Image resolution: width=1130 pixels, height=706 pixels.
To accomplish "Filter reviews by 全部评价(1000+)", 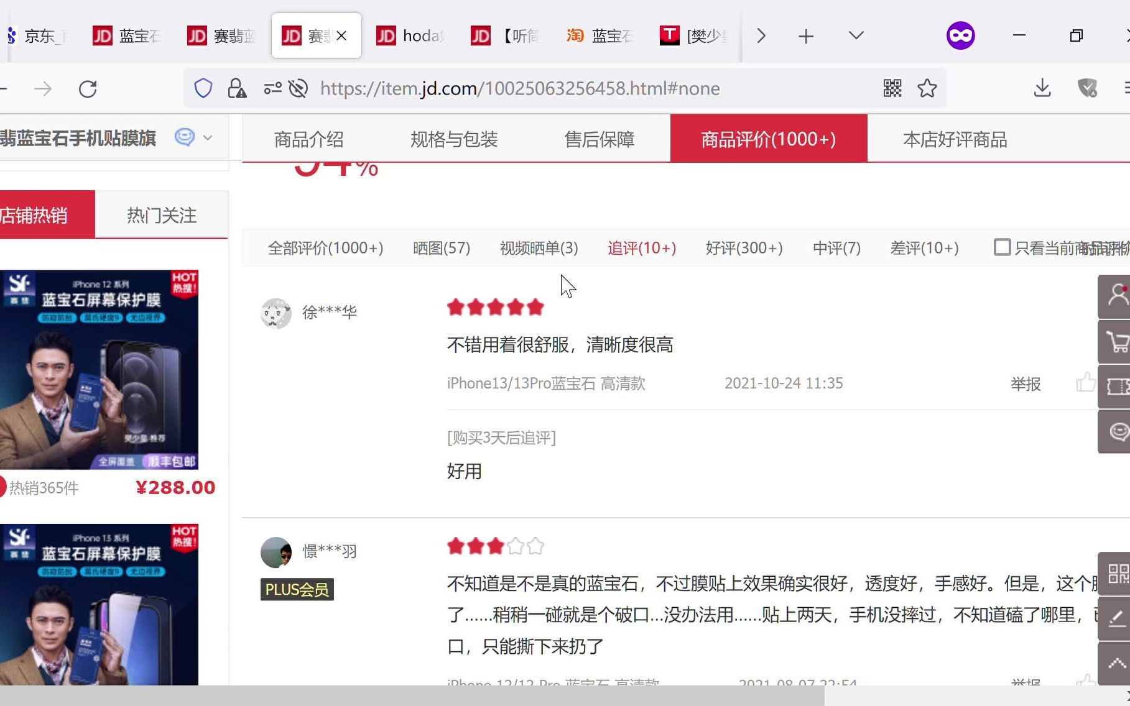I will click(325, 248).
